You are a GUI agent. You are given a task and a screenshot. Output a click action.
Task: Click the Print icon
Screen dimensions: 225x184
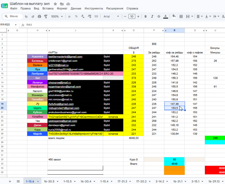click(39, 17)
